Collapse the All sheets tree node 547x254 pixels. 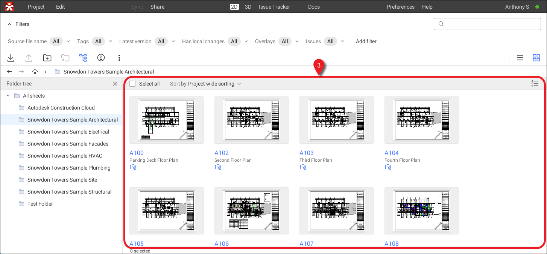(x=8, y=96)
